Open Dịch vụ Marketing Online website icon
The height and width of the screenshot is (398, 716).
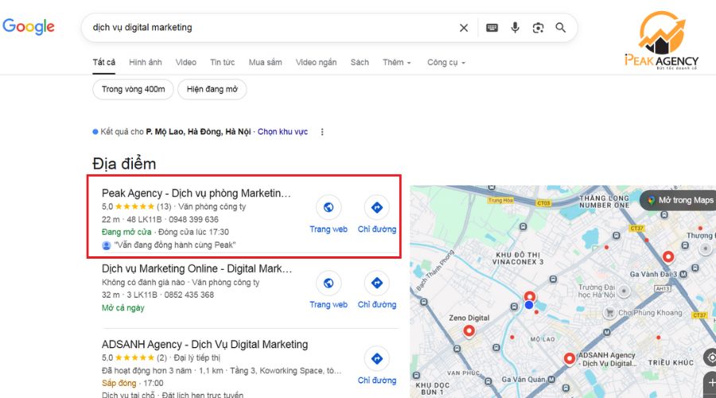pos(329,283)
